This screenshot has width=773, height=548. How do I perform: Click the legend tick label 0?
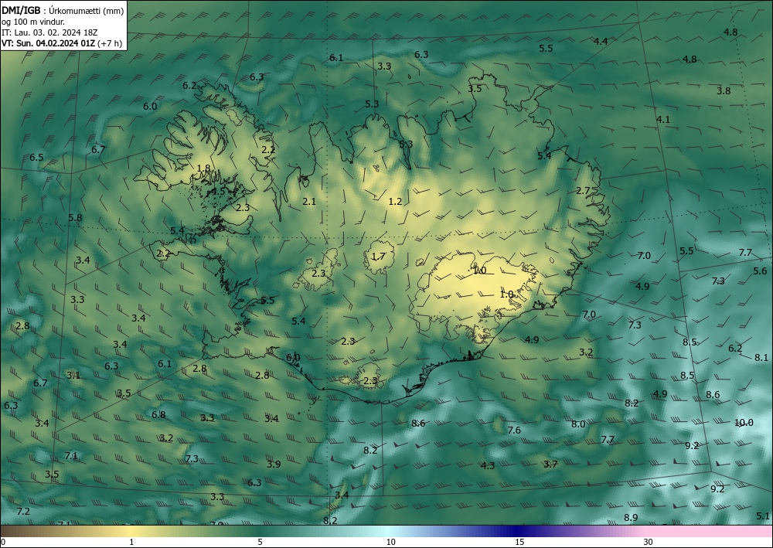3,542
